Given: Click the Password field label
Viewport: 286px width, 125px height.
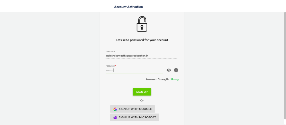Looking at the screenshot, I should (x=110, y=66).
